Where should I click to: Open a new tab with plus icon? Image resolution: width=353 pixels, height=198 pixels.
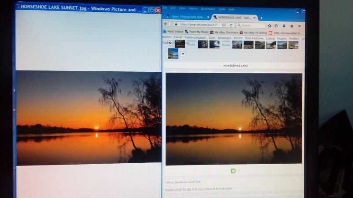261,18
